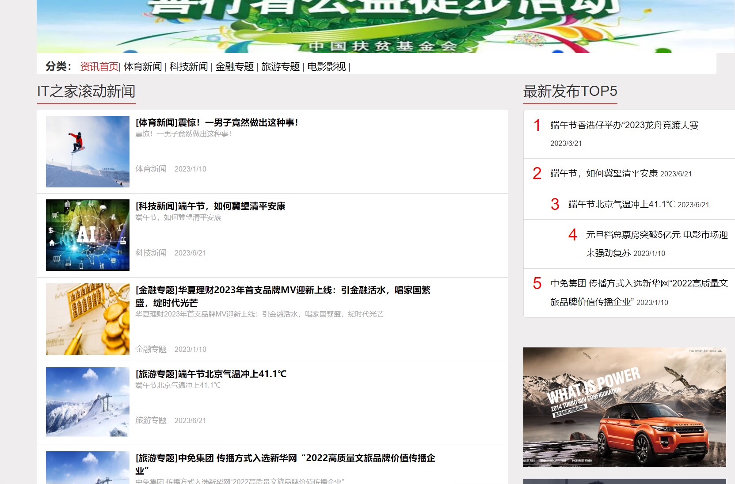Screen dimensions: 735x484
Task: Click the orange Range Rover advertisement image
Action: point(625,407)
